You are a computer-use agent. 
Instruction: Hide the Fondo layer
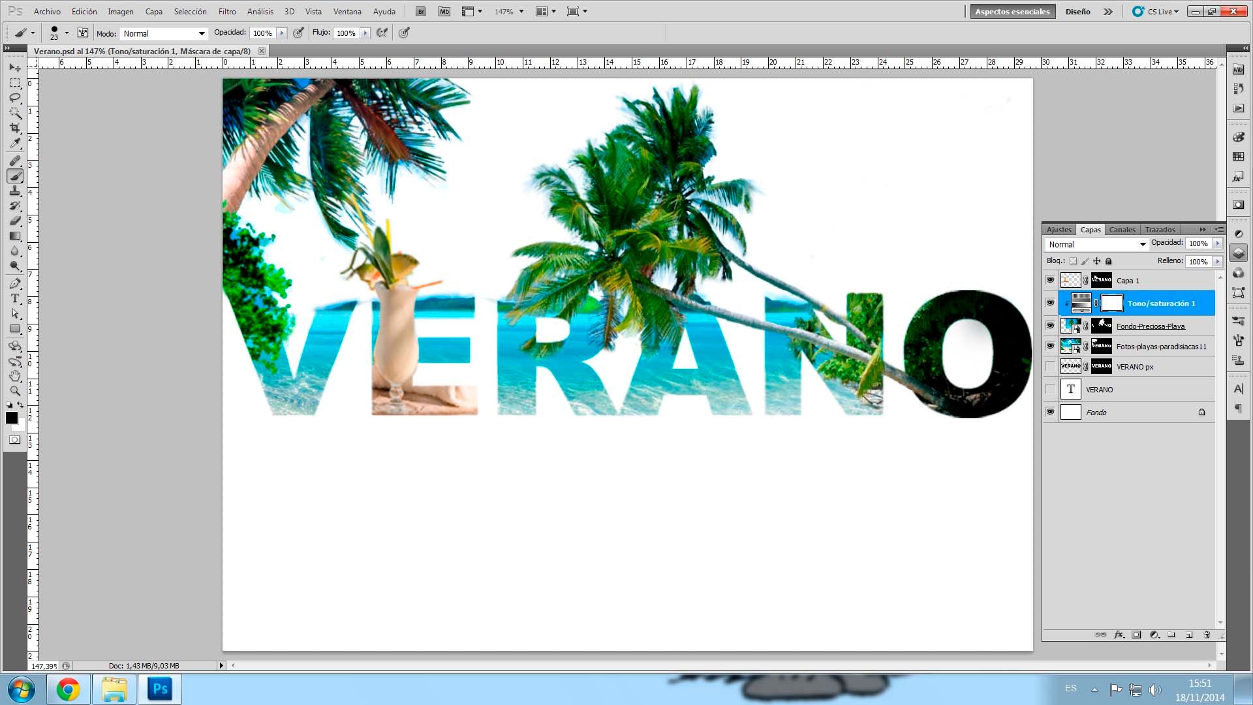(1050, 412)
